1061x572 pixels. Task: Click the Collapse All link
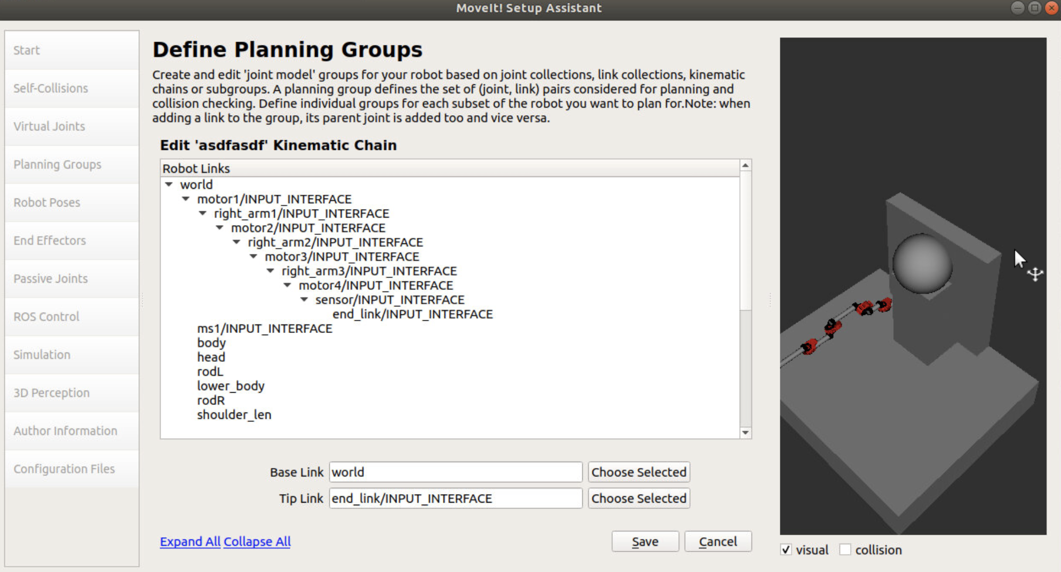point(257,542)
